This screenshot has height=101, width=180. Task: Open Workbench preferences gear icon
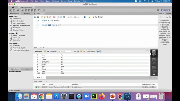(x=158, y=10)
